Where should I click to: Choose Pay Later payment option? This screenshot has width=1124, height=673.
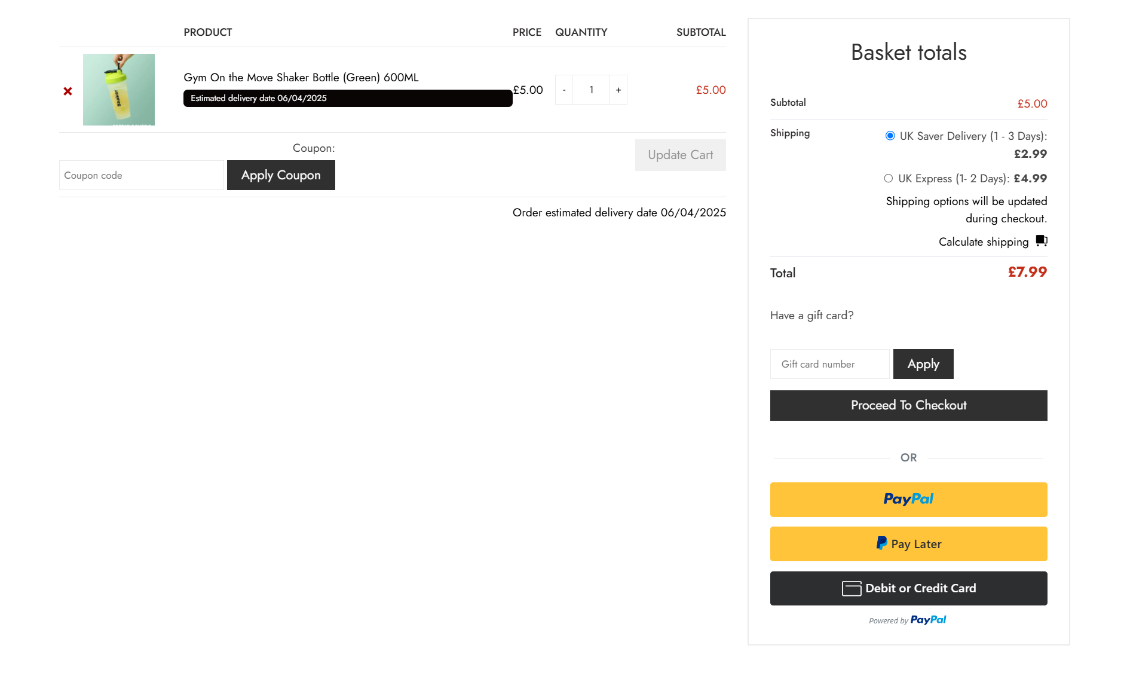point(908,543)
